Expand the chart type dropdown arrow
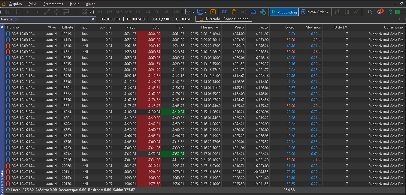This screenshot has width=406, height=195. pyautogui.click(x=193, y=12)
